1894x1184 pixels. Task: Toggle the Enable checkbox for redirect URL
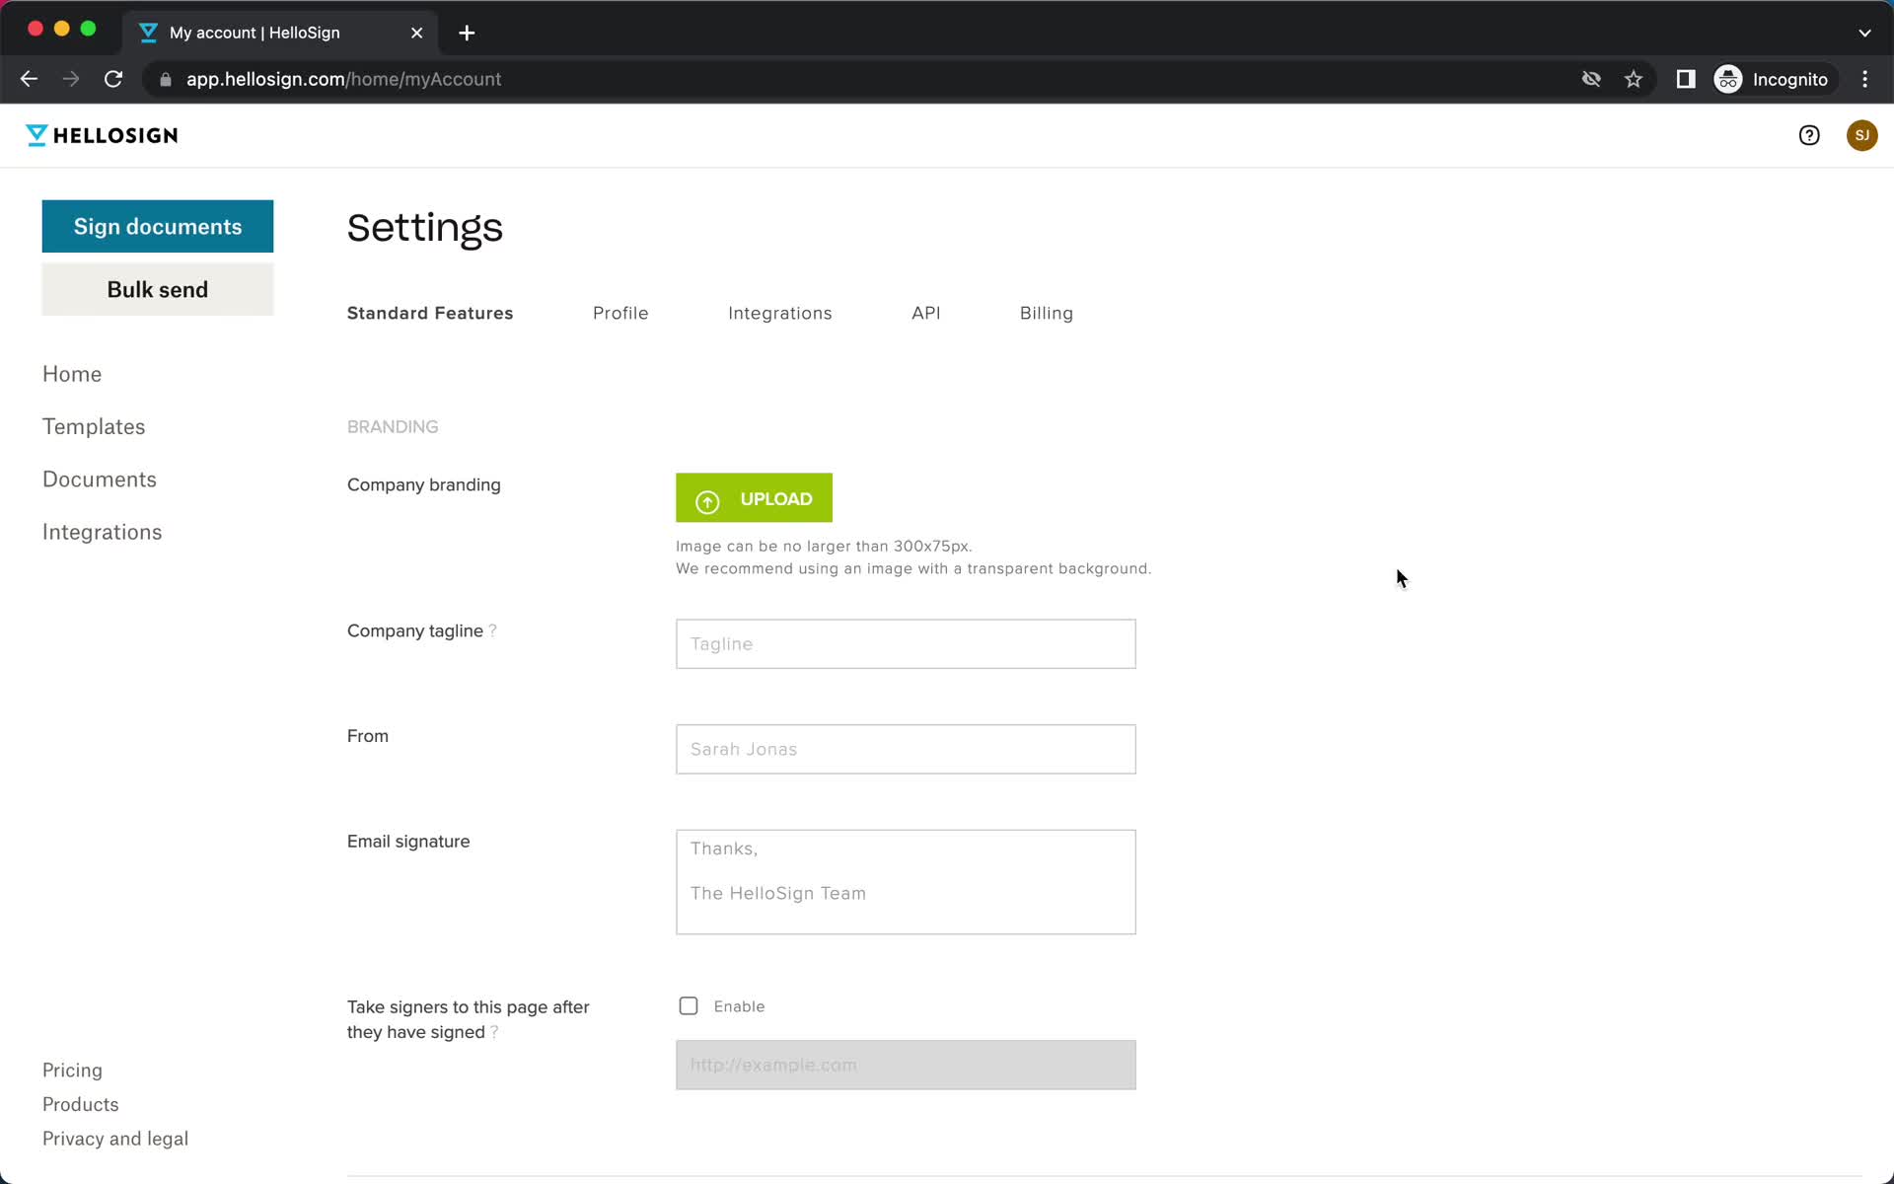(x=688, y=1005)
